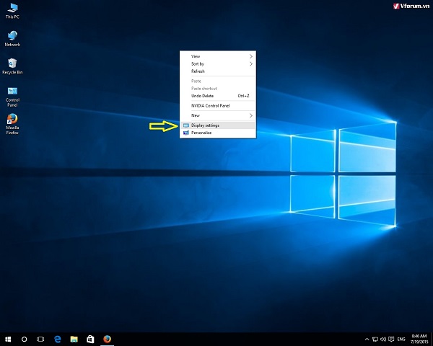Open the Windows Start button

[8, 338]
